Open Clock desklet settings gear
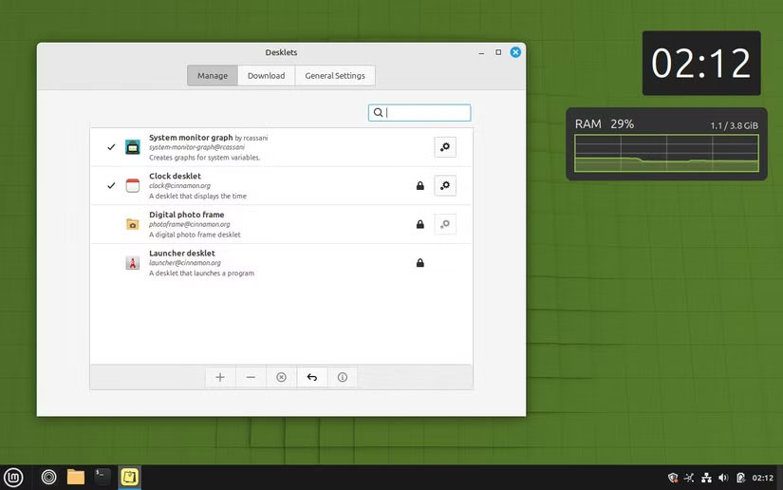 (x=445, y=185)
